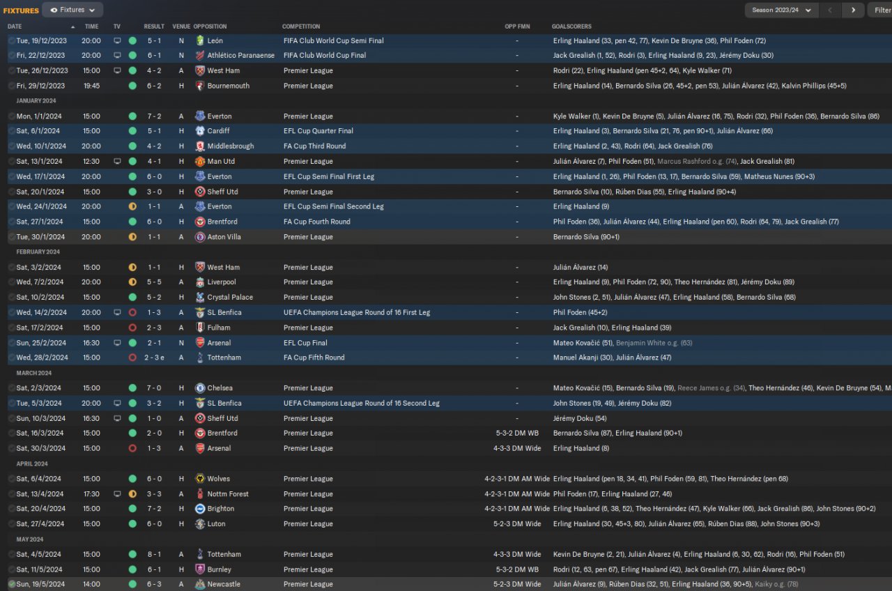Click the Brighton club badge
Image resolution: width=892 pixels, height=591 pixels.
tap(200, 509)
